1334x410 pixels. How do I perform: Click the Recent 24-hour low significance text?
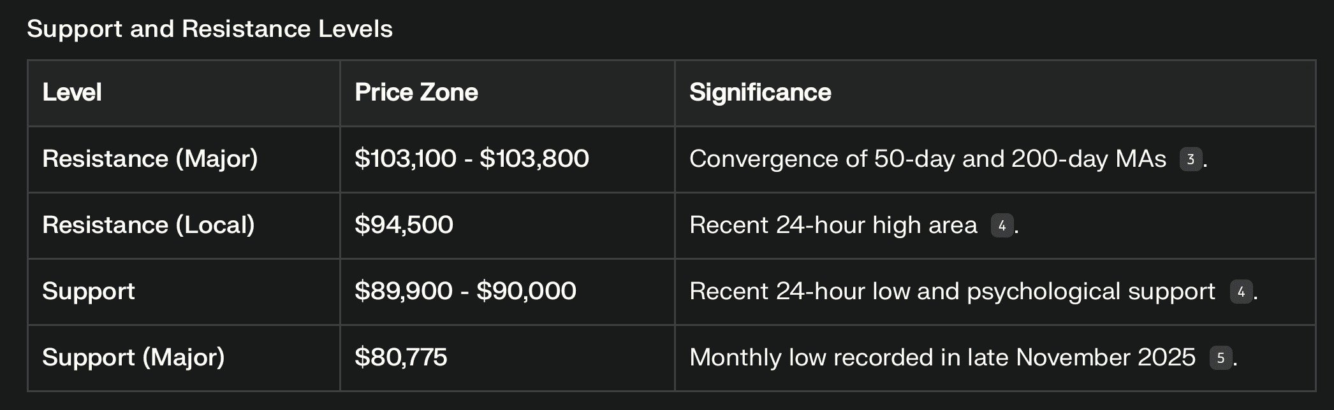951,292
